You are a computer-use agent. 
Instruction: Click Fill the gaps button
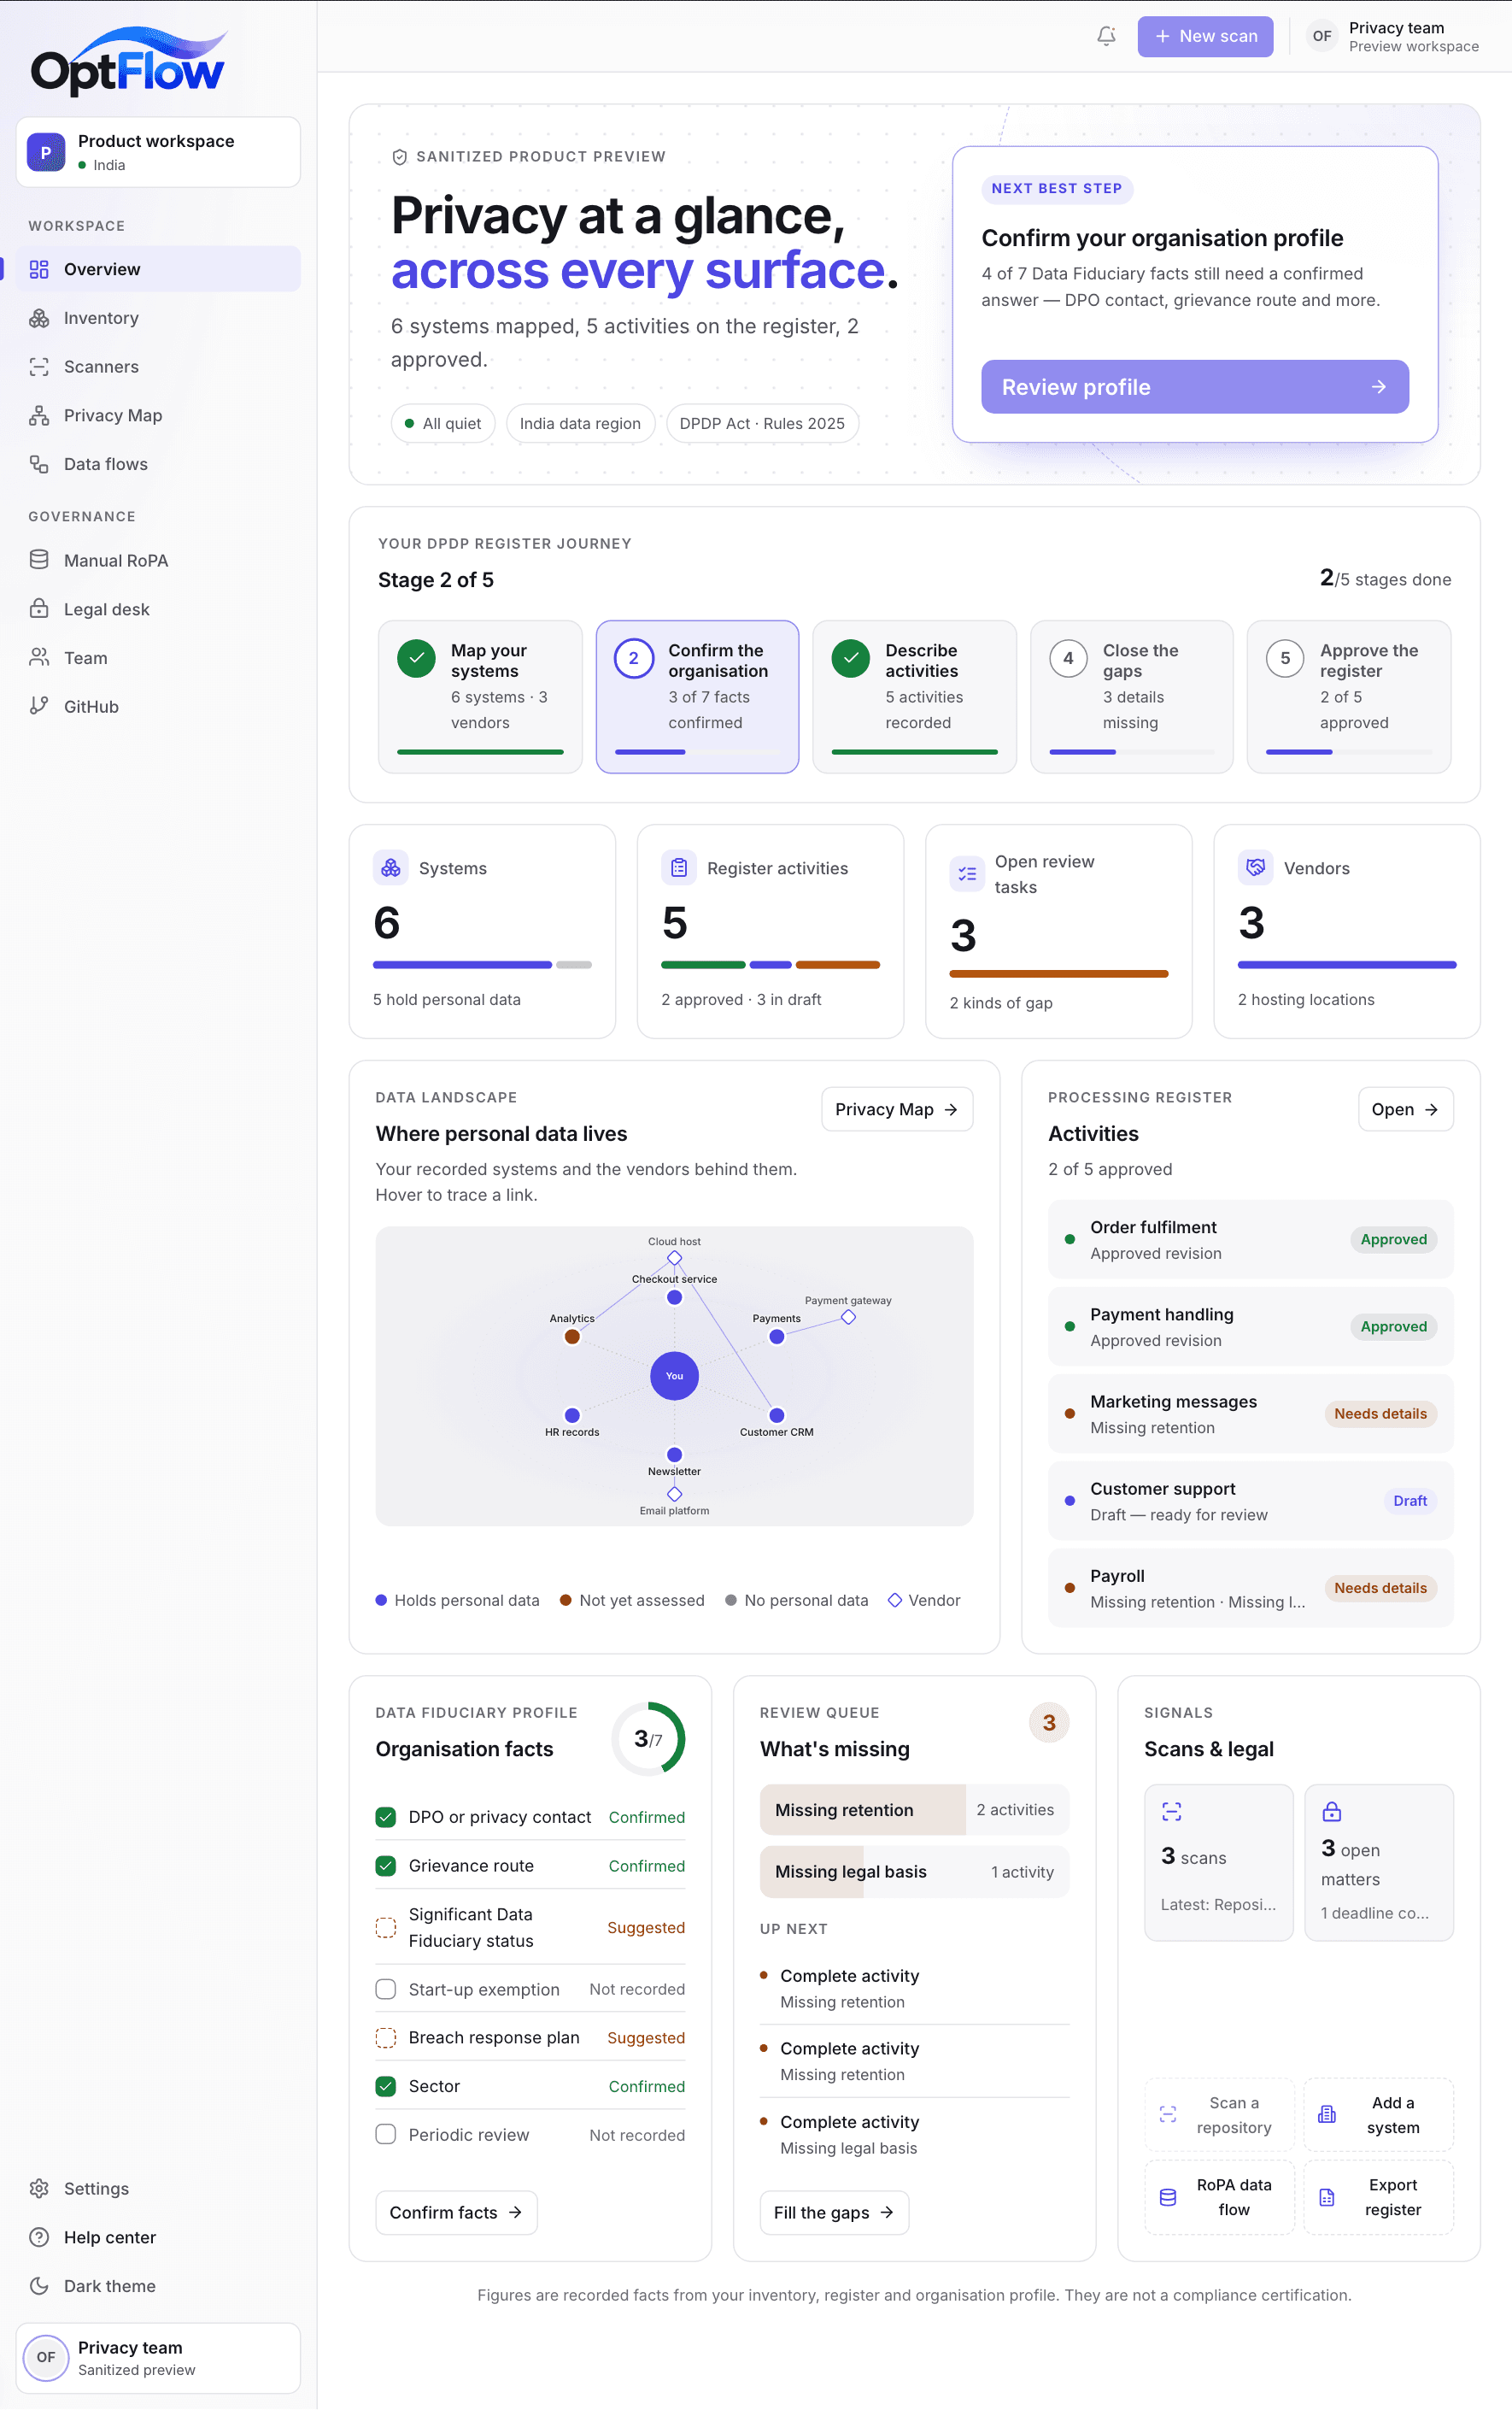click(834, 2213)
